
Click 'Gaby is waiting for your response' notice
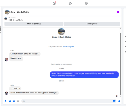click(x=61, y=64)
